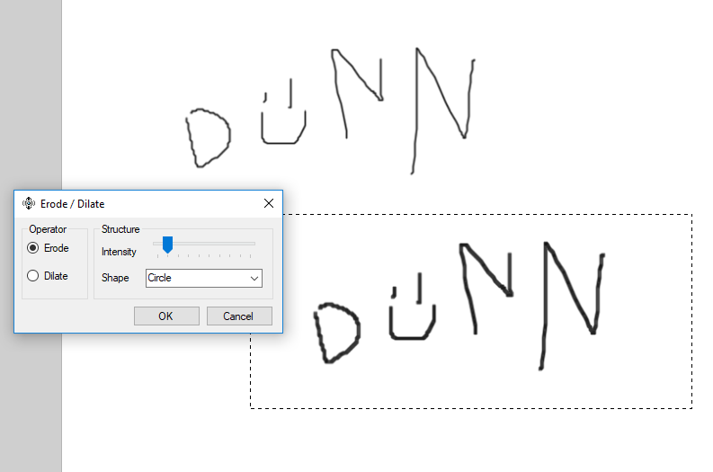
Task: Click the Intensity label in Structure group
Action: pyautogui.click(x=119, y=252)
